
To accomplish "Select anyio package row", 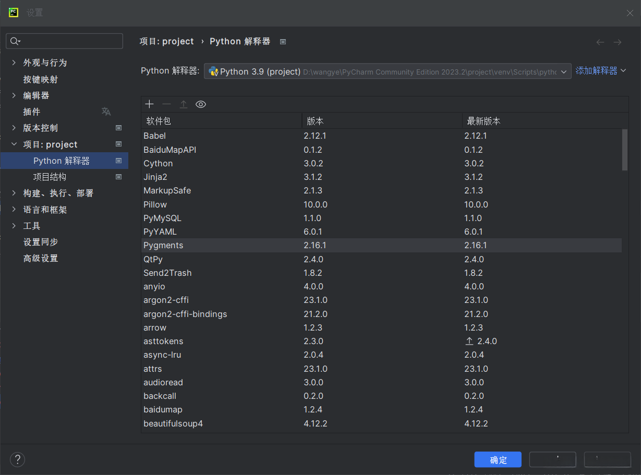I will point(381,286).
